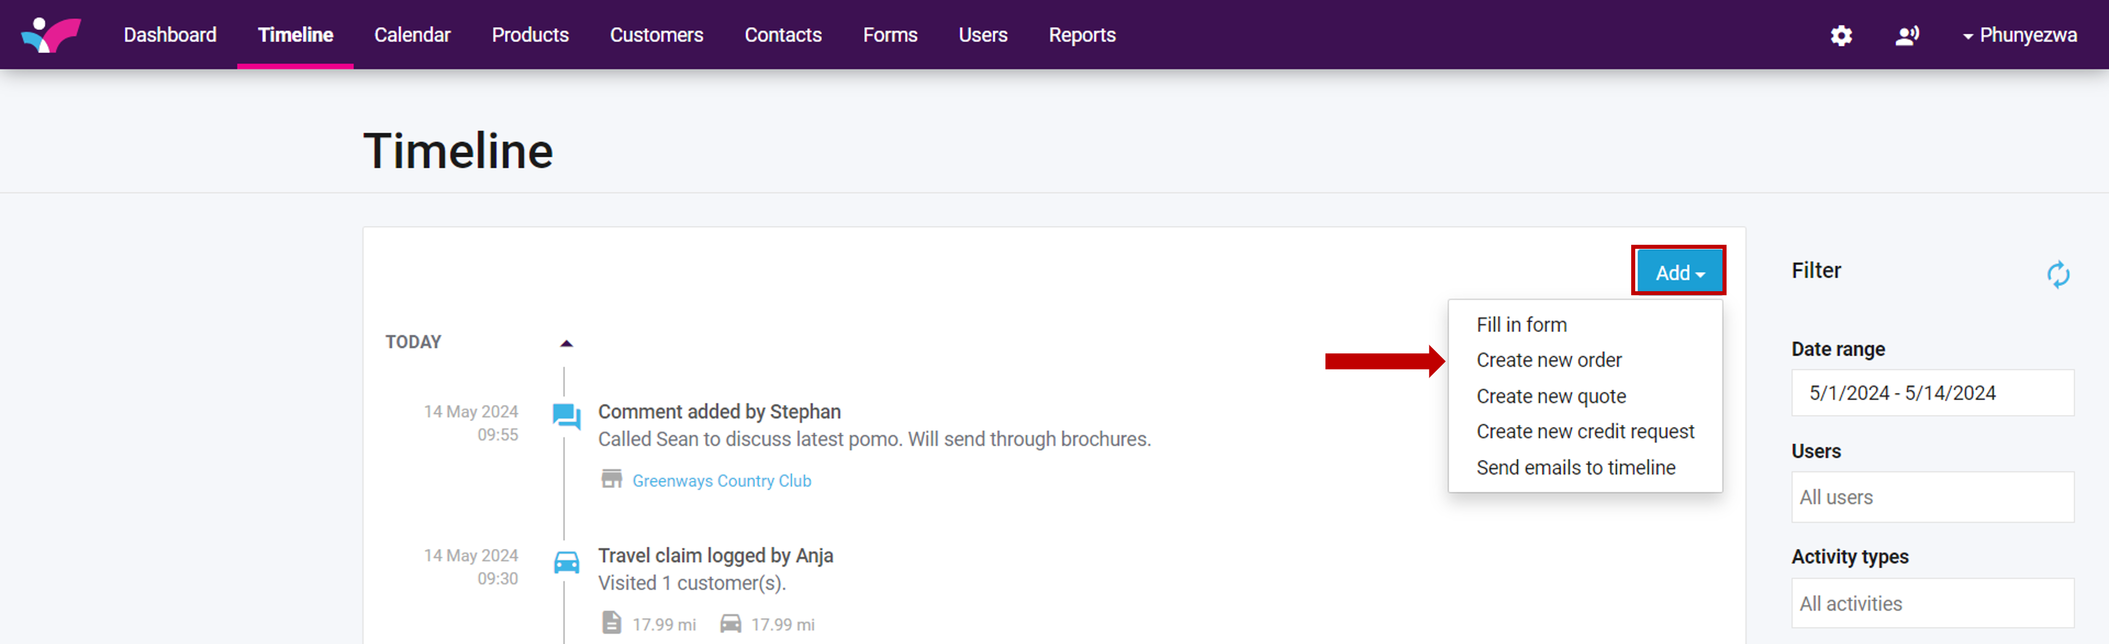Open the Phunyezwa user dropdown
The image size is (2109, 644).
(x=2019, y=35)
